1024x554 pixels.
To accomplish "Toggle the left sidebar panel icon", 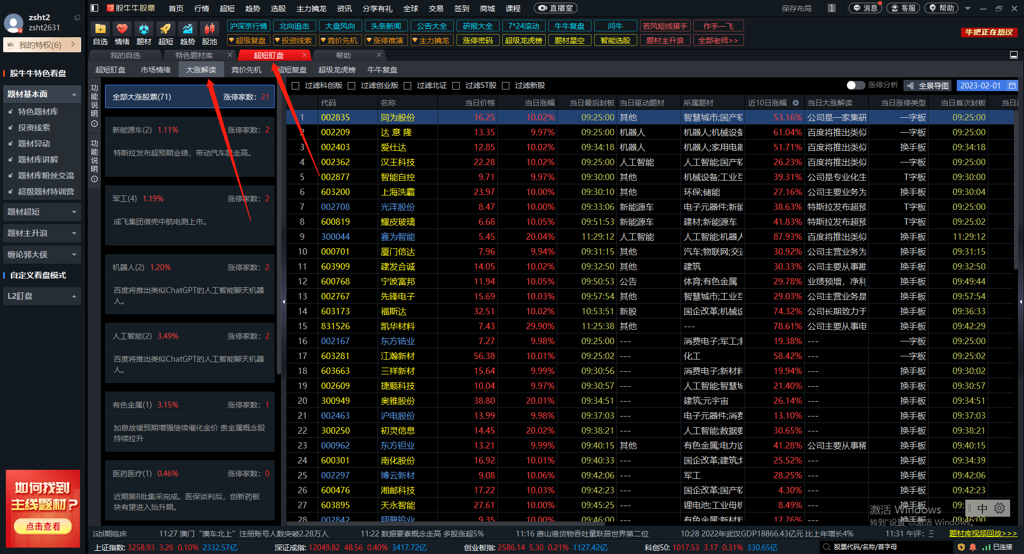I will coord(94,8).
